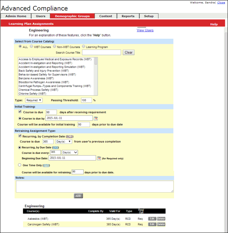This screenshot has height=233, width=228.
Task: Open the Content tab
Action: 106,16
